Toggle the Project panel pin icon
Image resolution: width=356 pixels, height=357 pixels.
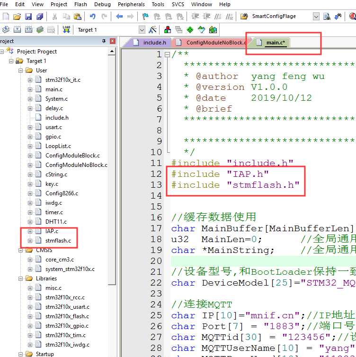click(x=104, y=41)
